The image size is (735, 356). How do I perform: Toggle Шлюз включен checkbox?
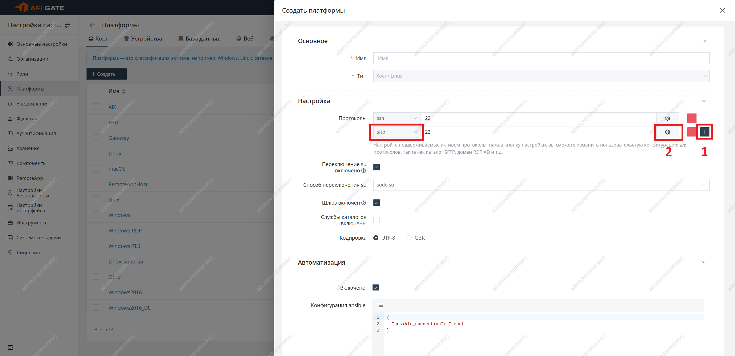[377, 203]
